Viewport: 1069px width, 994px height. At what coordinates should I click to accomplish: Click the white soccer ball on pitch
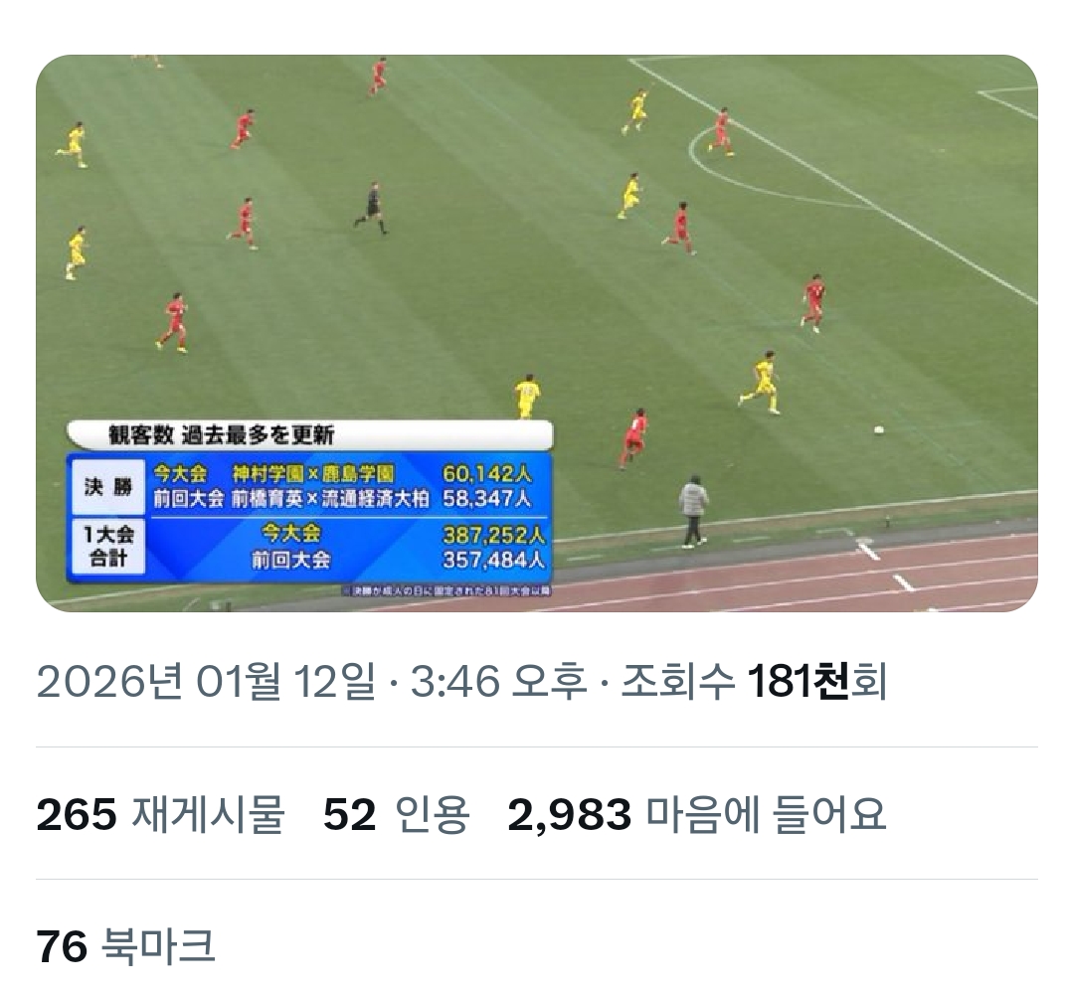coord(879,429)
